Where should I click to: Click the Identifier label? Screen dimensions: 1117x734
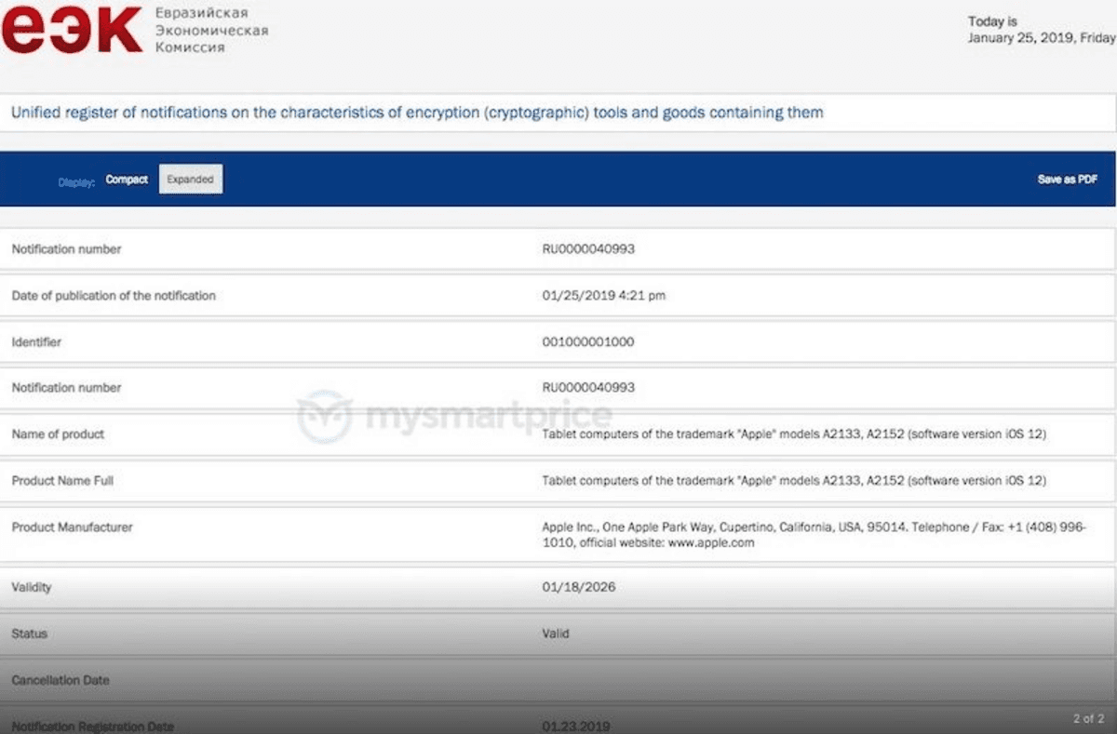point(36,342)
